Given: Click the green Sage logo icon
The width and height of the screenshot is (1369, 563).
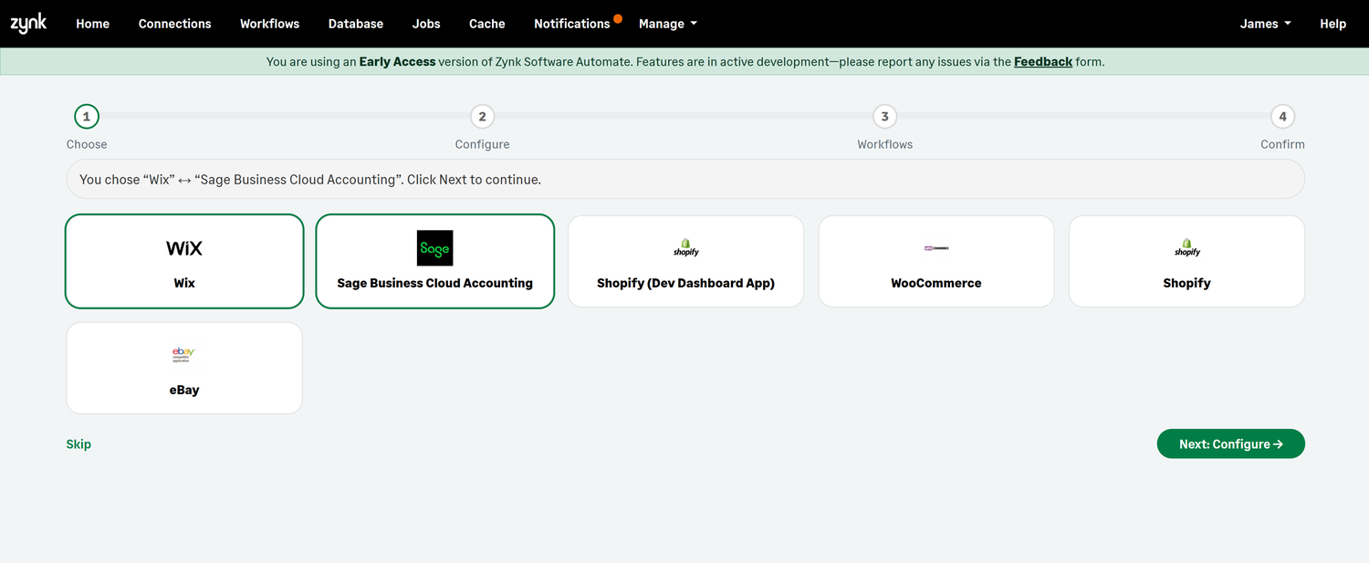Looking at the screenshot, I should pos(434,248).
